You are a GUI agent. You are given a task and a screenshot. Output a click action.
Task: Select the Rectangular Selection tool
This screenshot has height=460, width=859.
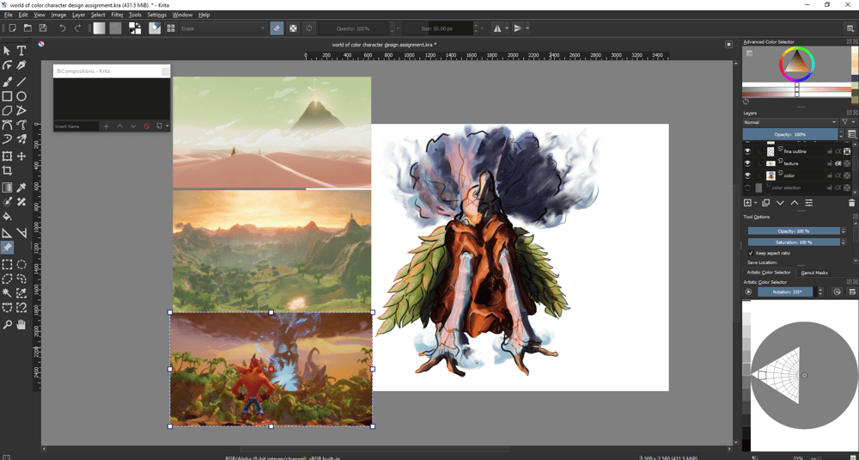(x=7, y=264)
